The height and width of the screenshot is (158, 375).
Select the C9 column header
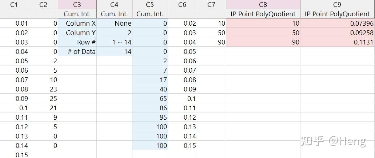337,5
